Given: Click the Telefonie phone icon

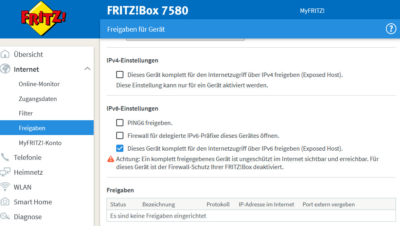Looking at the screenshot, I should (x=5, y=157).
